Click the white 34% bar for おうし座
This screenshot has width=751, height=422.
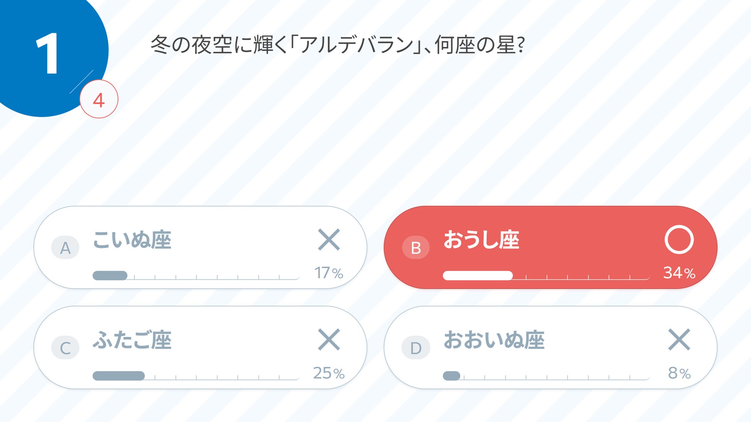[x=478, y=276]
